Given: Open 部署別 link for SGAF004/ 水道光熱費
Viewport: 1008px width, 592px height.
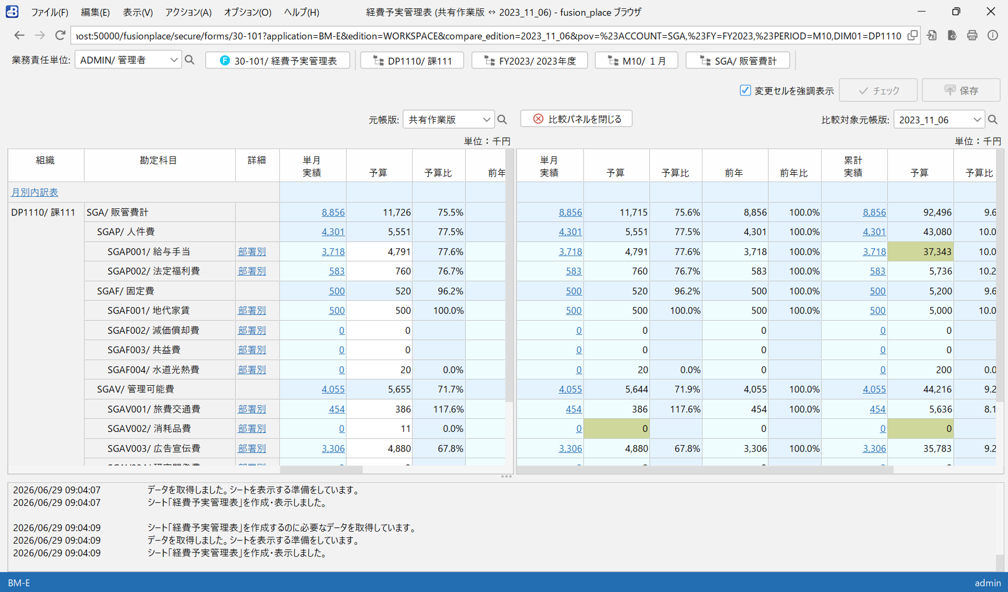Looking at the screenshot, I should 252,369.
